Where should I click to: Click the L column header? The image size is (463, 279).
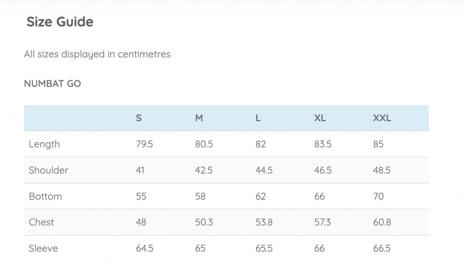coord(258,118)
